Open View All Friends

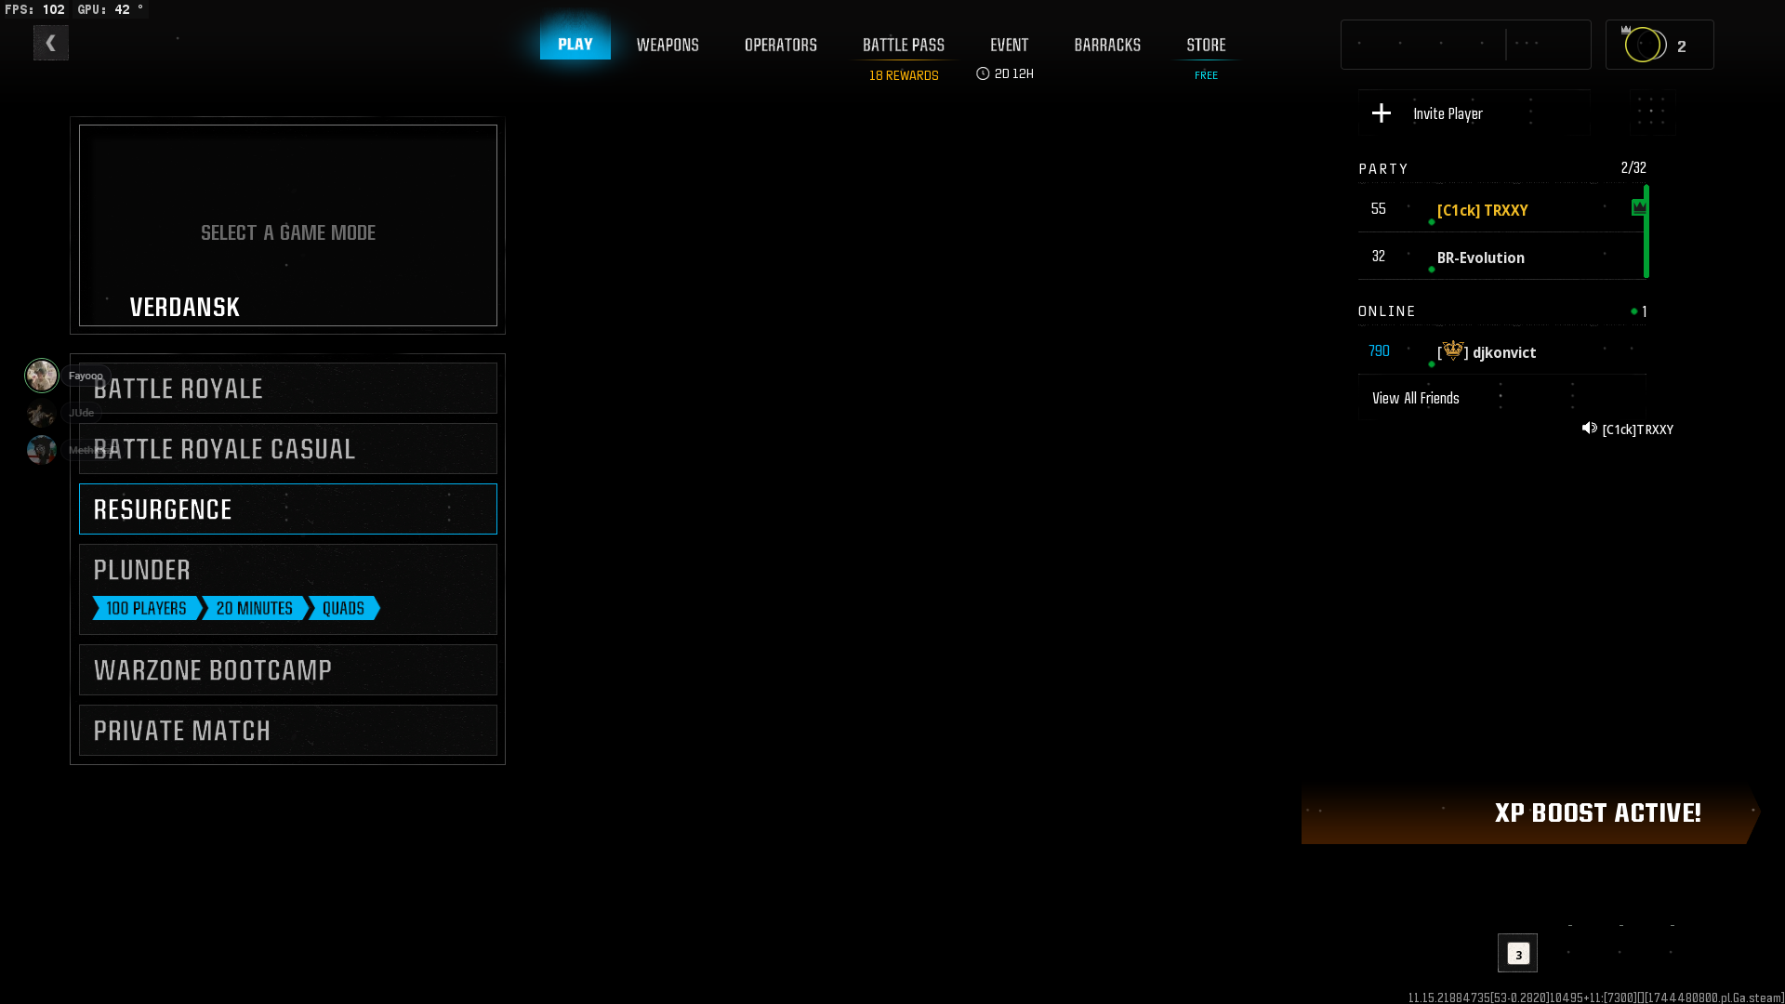pos(1502,398)
